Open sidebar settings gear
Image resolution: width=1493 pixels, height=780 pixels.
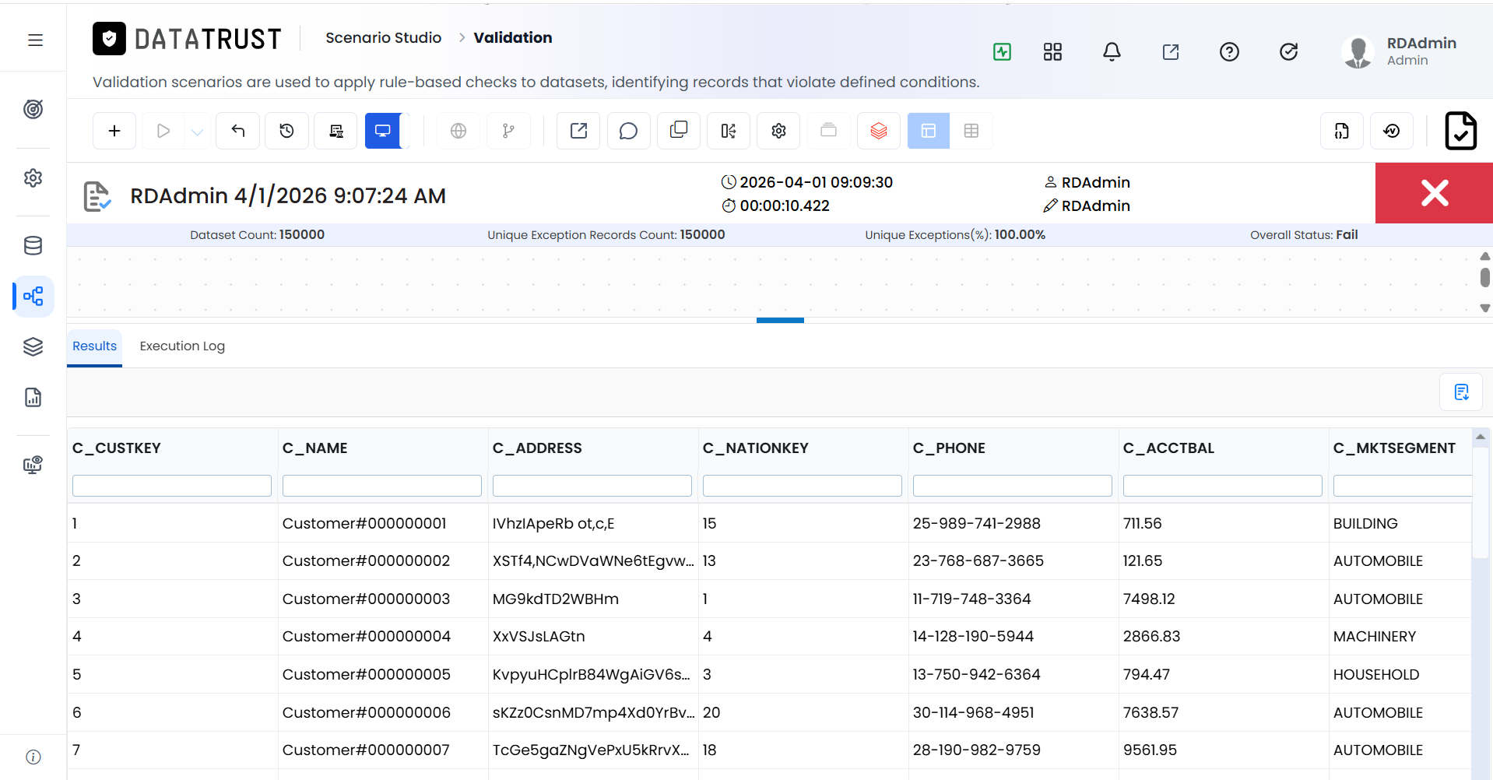pyautogui.click(x=33, y=178)
